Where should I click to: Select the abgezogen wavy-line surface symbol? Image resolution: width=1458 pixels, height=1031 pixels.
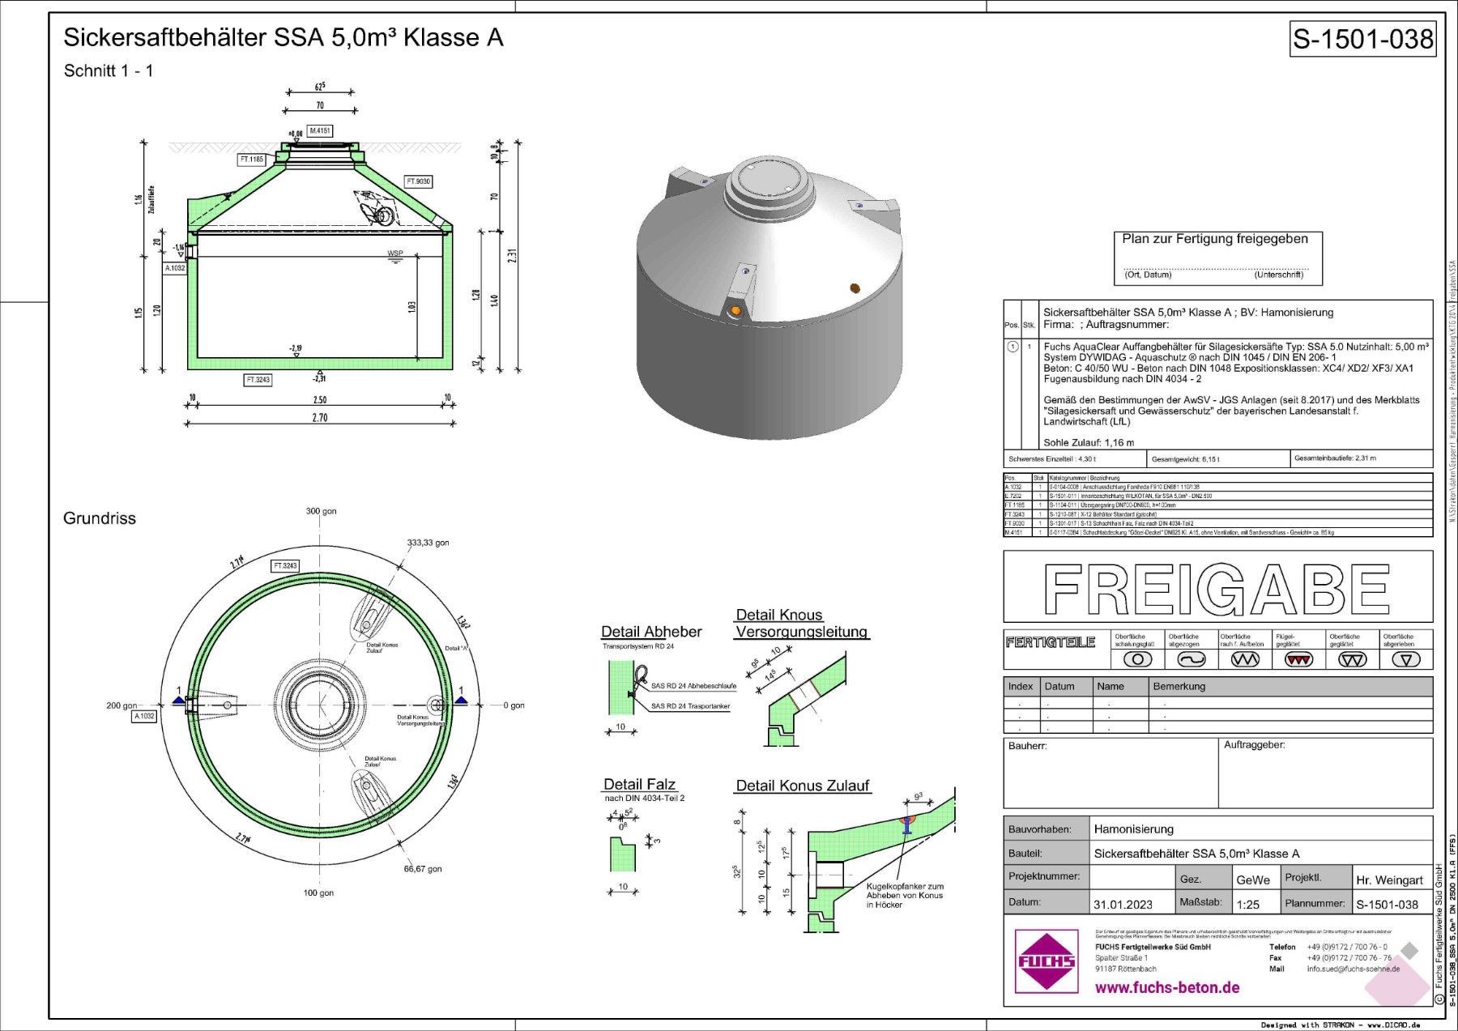coord(1191,659)
